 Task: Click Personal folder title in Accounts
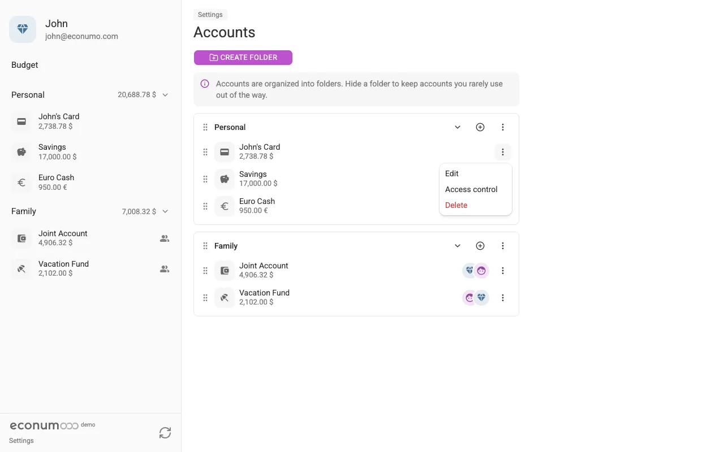(x=230, y=127)
